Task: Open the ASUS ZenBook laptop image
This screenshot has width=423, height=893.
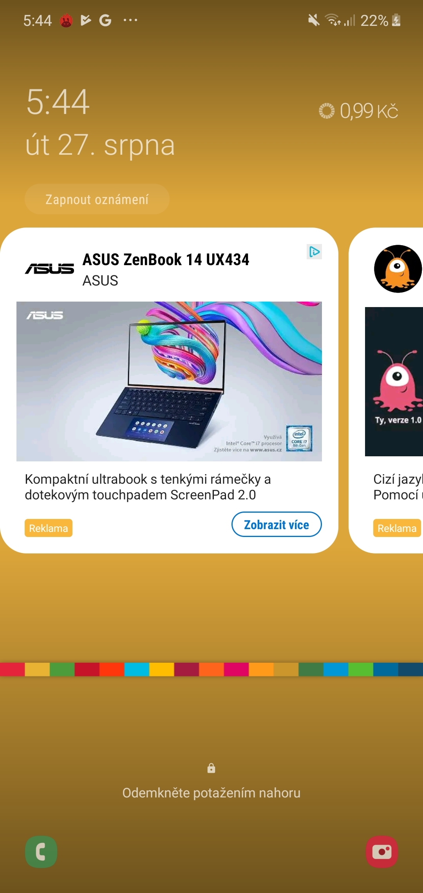Action: [169, 381]
